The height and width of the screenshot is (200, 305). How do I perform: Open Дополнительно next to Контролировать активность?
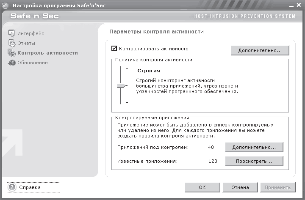click(x=260, y=50)
